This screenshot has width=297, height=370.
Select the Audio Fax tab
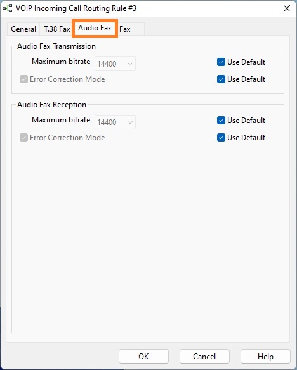click(x=95, y=28)
